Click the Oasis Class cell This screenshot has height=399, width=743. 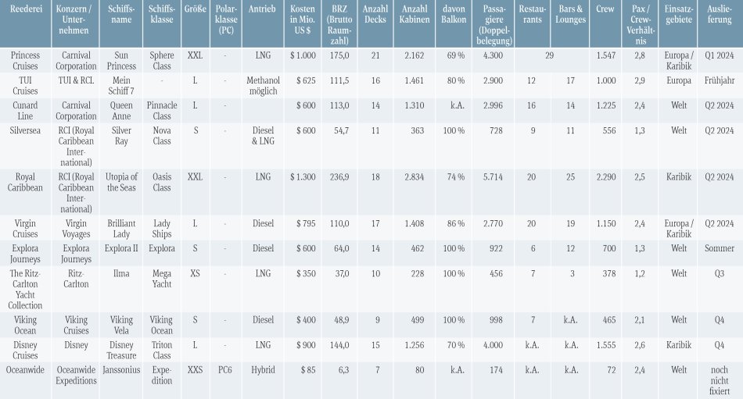click(162, 182)
